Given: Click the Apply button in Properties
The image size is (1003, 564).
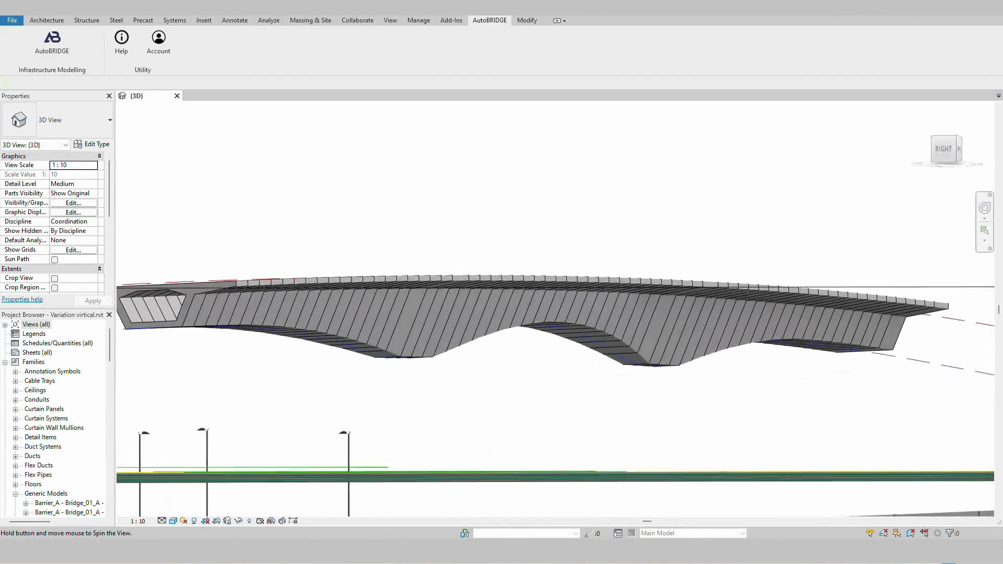Looking at the screenshot, I should 93,301.
